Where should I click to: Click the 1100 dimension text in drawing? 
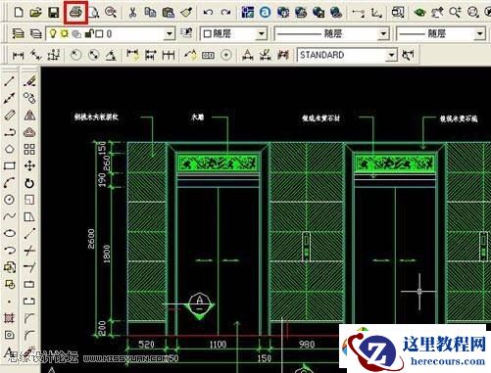point(218,345)
